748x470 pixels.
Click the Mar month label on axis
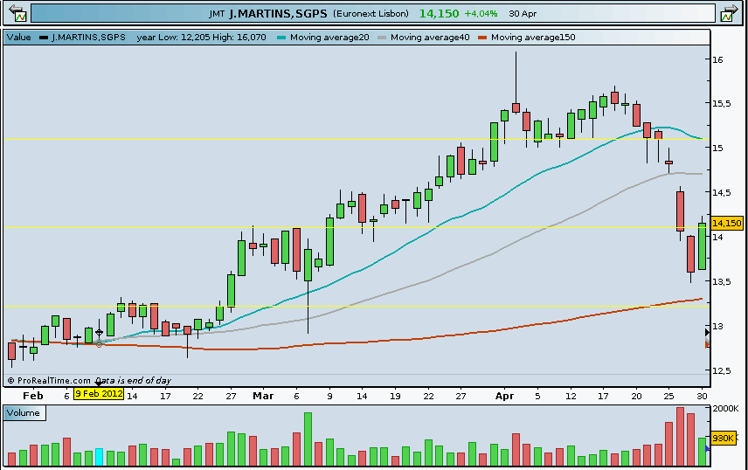click(x=263, y=396)
